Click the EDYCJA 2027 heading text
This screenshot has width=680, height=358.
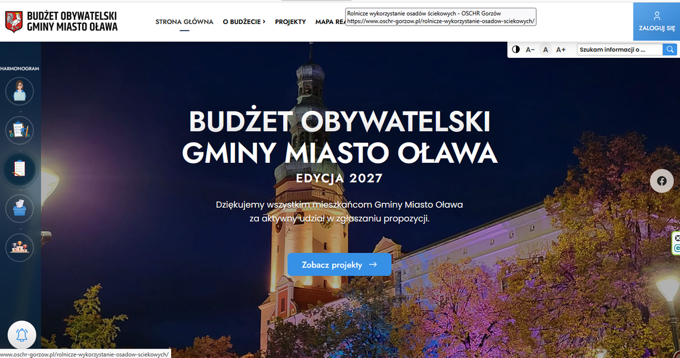click(x=339, y=178)
